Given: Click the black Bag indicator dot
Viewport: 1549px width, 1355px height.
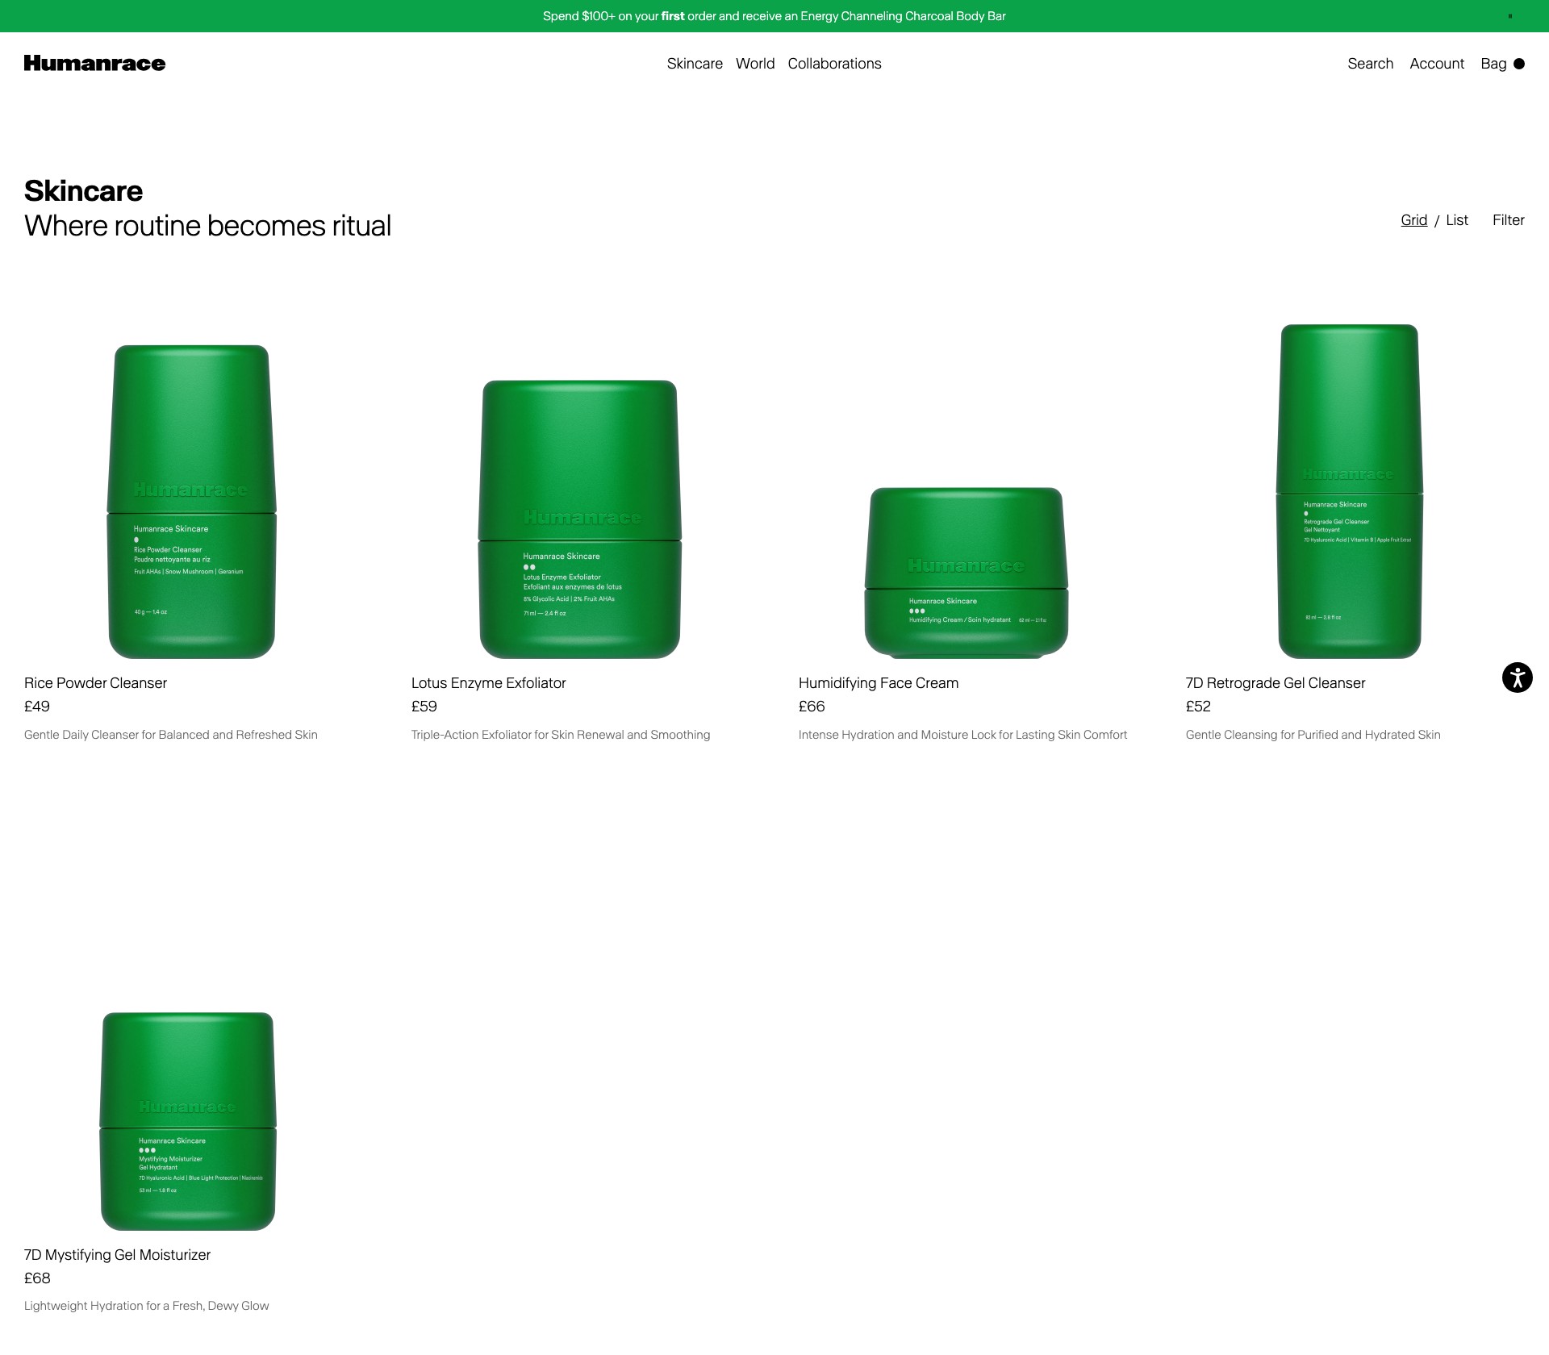Looking at the screenshot, I should [1519, 64].
